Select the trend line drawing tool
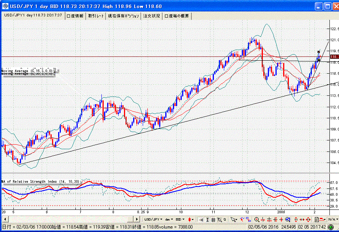The image size is (339, 232). pos(242,219)
